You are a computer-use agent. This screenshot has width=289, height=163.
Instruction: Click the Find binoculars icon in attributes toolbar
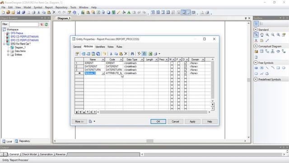click(x=132, y=53)
